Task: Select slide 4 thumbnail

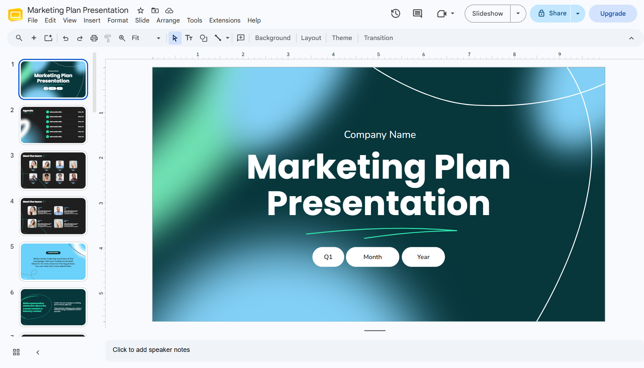Action: (x=53, y=216)
